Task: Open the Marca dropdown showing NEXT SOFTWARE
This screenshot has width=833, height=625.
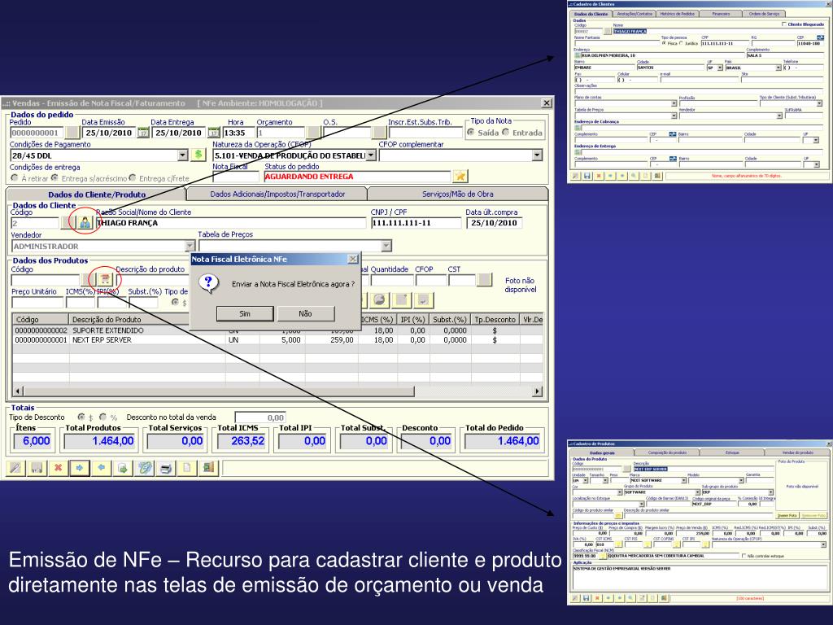Action: [683, 480]
